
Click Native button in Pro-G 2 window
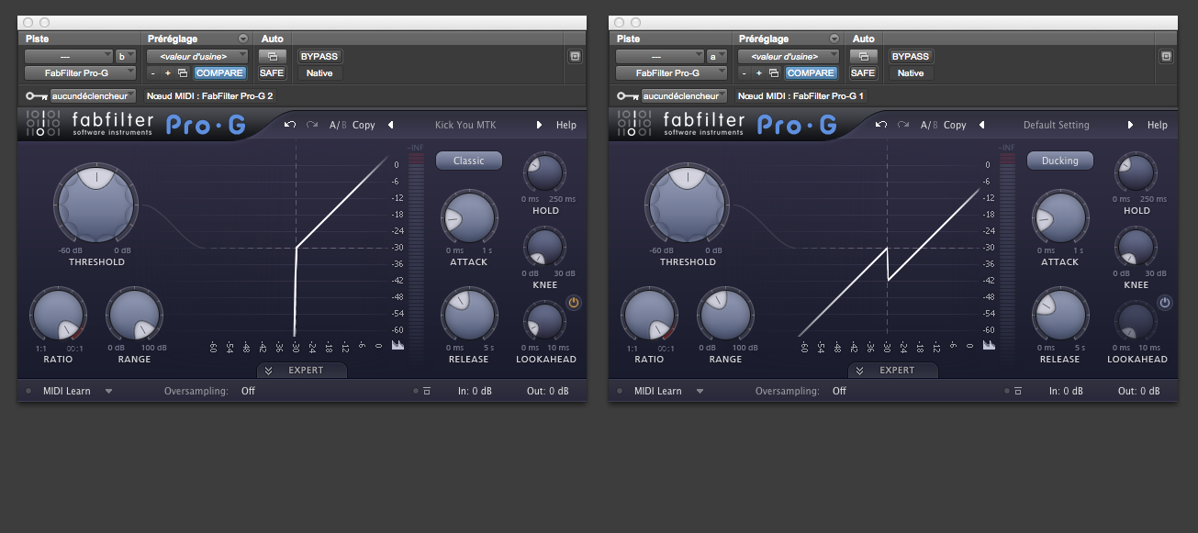point(319,73)
